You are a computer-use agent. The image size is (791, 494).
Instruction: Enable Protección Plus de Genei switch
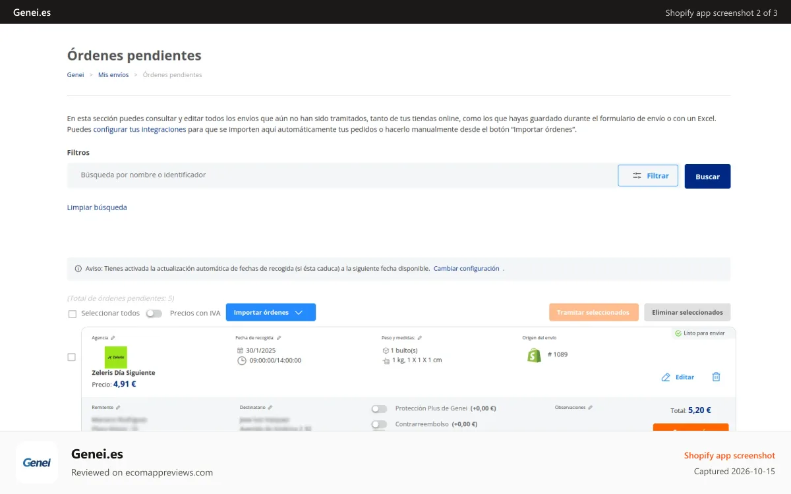click(379, 408)
